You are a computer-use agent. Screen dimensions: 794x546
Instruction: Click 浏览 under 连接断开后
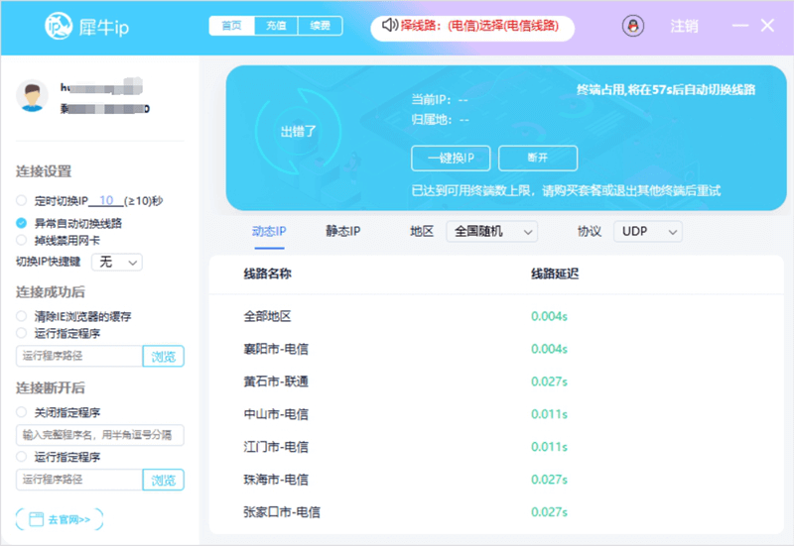(x=163, y=480)
